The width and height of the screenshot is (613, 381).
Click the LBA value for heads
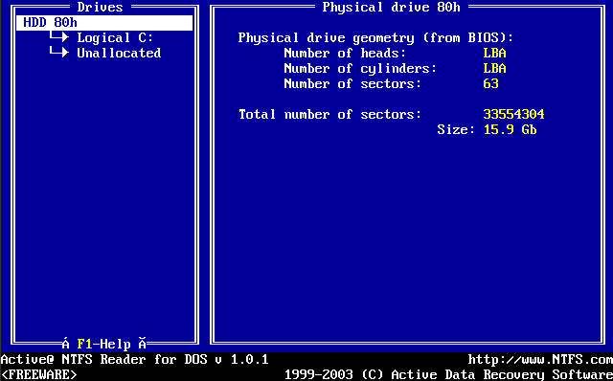[x=494, y=54]
